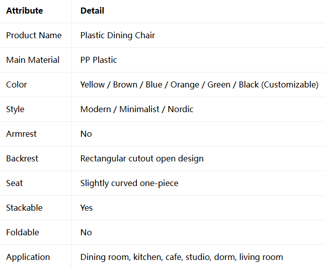Click the PP Plastic value
The height and width of the screenshot is (268, 325).
tap(99, 60)
